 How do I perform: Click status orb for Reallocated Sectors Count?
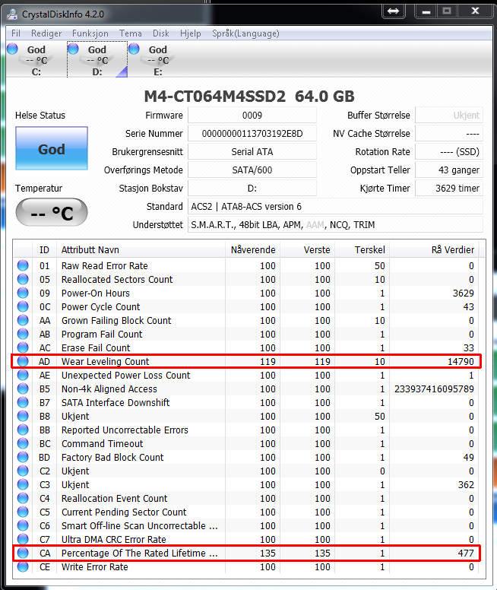23,279
